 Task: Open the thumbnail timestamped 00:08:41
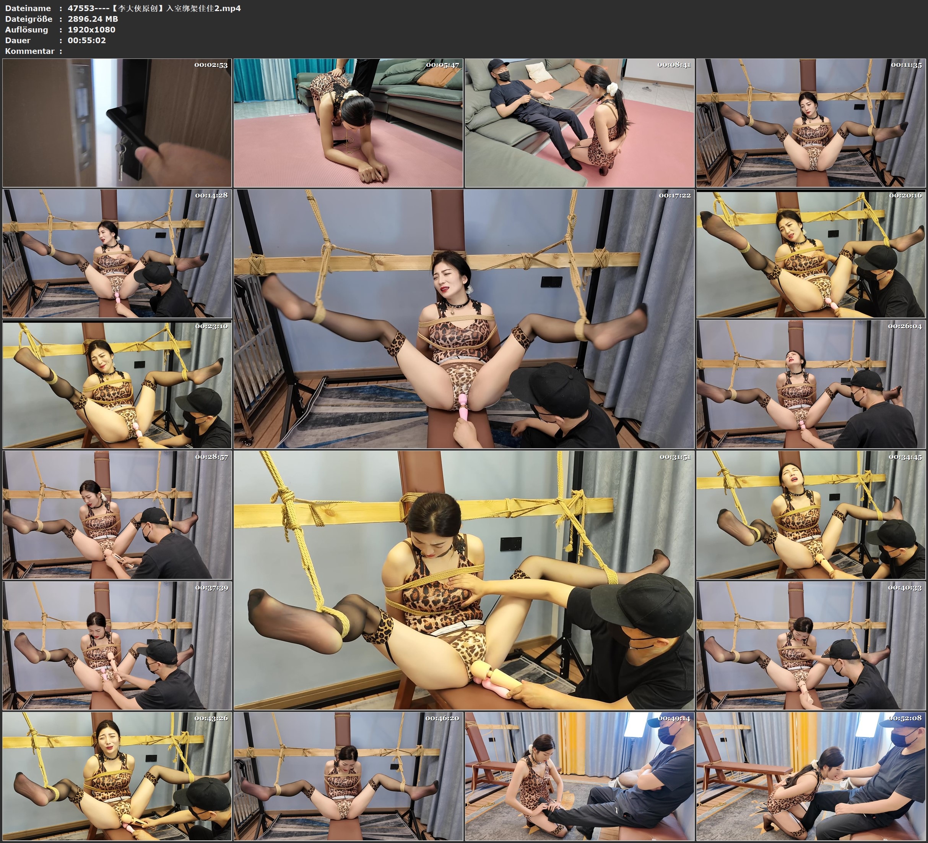pos(579,123)
